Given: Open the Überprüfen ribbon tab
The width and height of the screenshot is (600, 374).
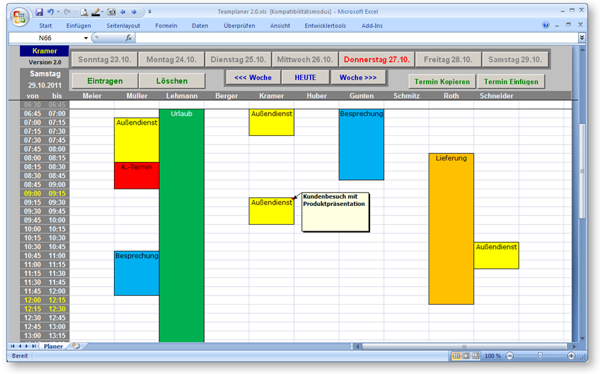Looking at the screenshot, I should point(239,25).
